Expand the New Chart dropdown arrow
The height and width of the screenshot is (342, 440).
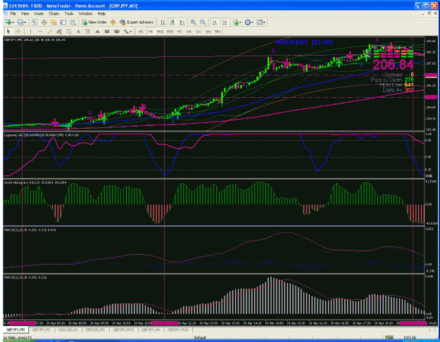click(13, 23)
